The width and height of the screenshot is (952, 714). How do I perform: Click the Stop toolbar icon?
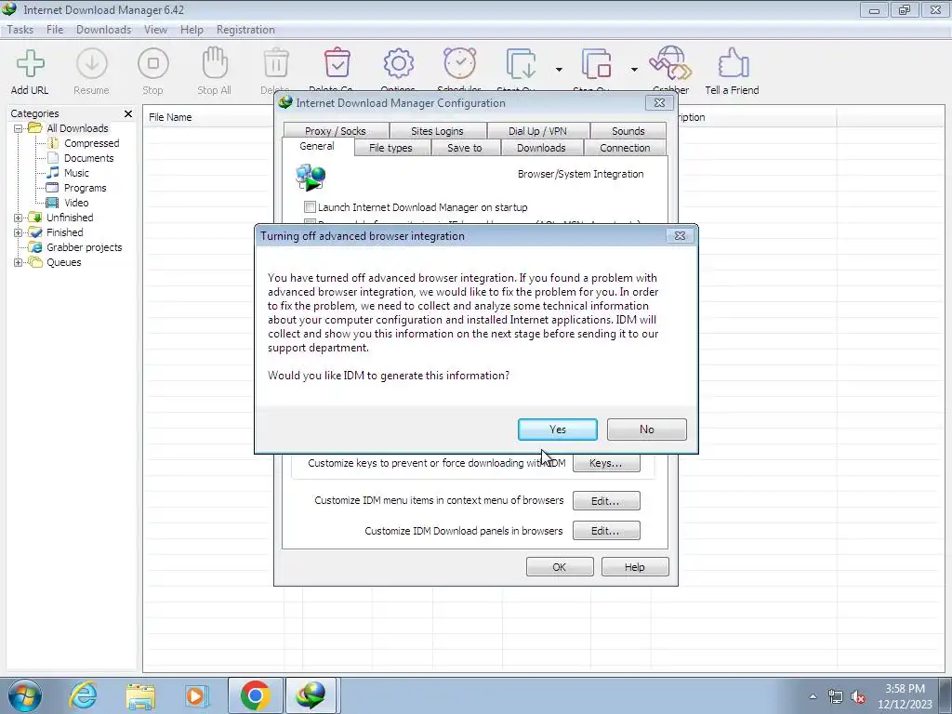(153, 64)
